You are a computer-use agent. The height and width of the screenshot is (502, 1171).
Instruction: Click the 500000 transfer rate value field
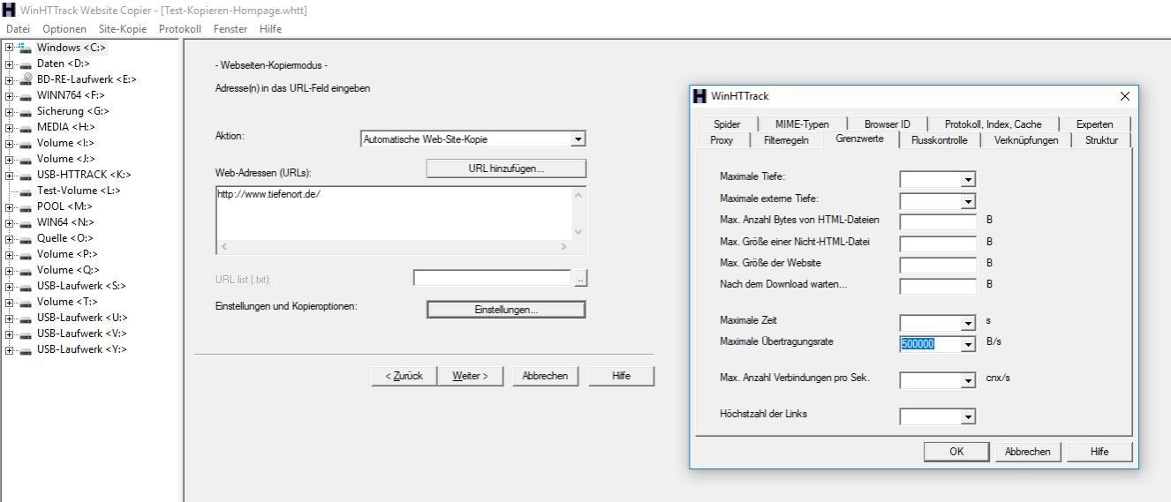[x=930, y=345]
